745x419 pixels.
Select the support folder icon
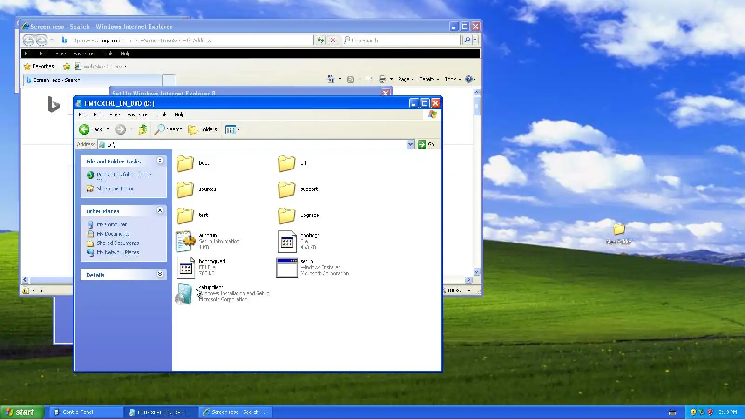(x=287, y=189)
